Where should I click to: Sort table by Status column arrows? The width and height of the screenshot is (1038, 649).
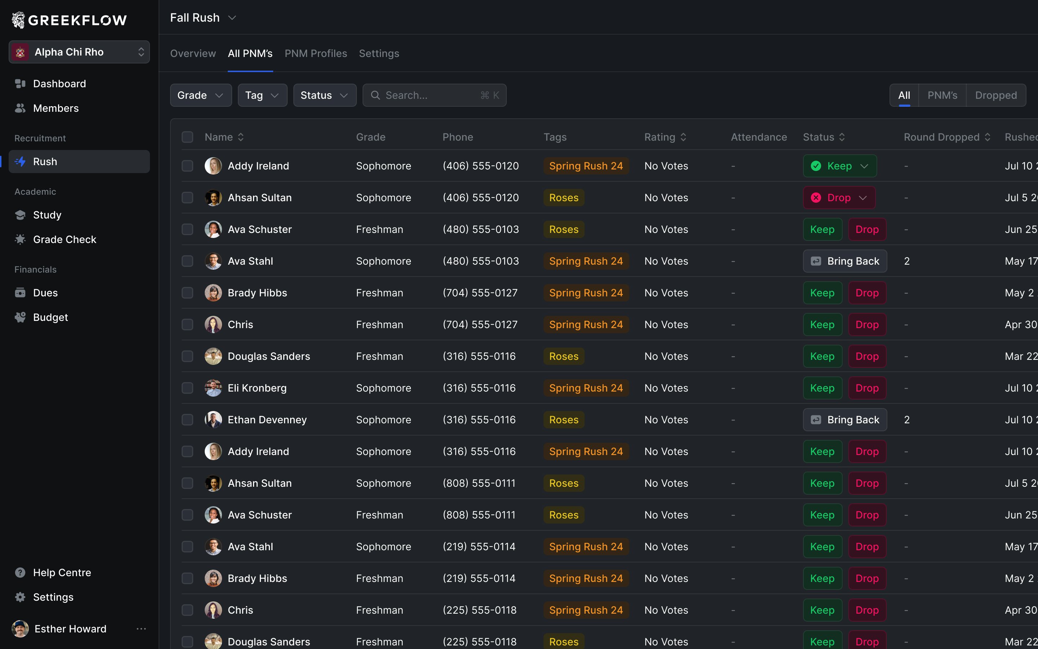pos(842,137)
